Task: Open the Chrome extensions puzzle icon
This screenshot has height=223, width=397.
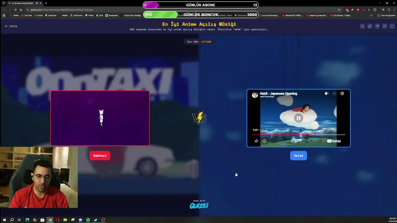Action: [x=375, y=10]
